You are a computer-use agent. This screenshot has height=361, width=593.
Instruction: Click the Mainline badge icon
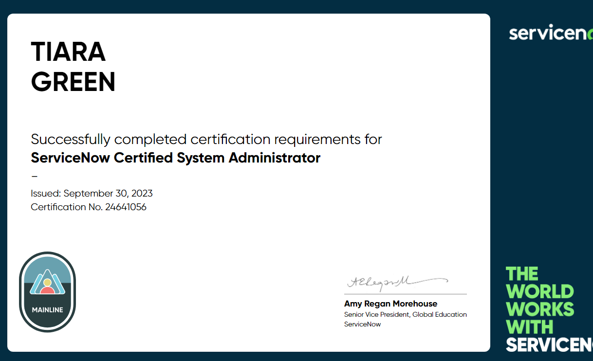click(x=47, y=292)
